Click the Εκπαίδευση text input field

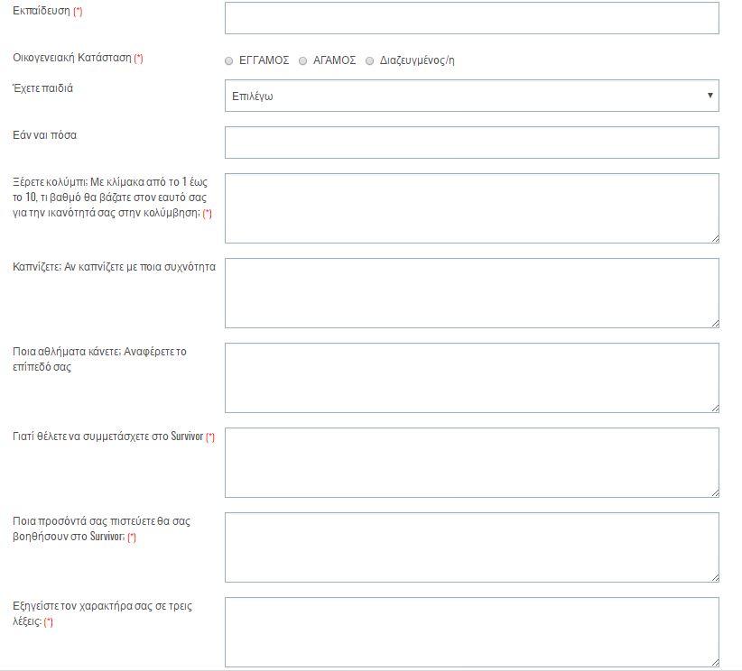[471, 18]
